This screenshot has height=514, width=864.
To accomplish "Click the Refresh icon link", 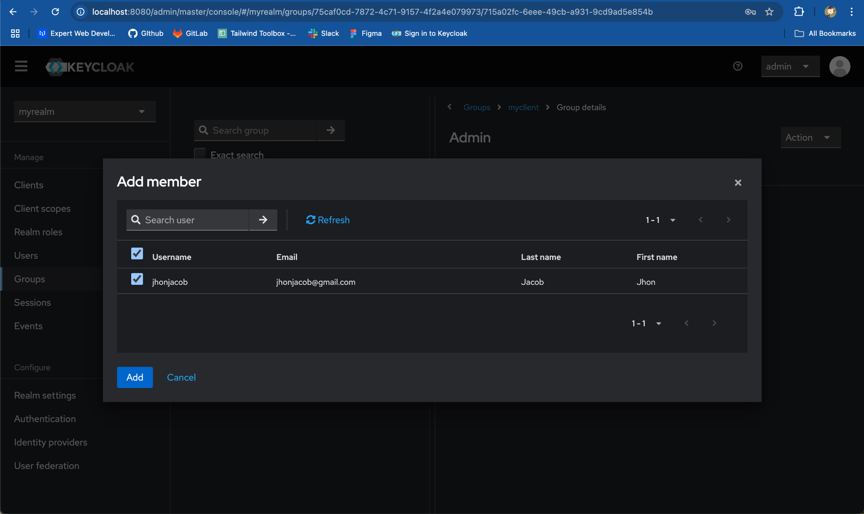I will tap(327, 220).
